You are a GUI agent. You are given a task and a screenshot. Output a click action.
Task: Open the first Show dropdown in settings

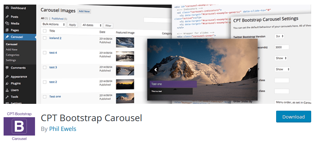(281, 58)
